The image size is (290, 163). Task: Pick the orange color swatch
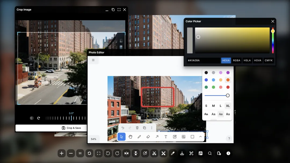[x=228, y=80]
